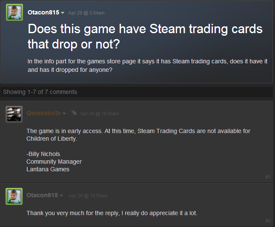Click the Apr 29 @ 10:00am timestamp
The width and height of the screenshot is (275, 227).
point(100,113)
